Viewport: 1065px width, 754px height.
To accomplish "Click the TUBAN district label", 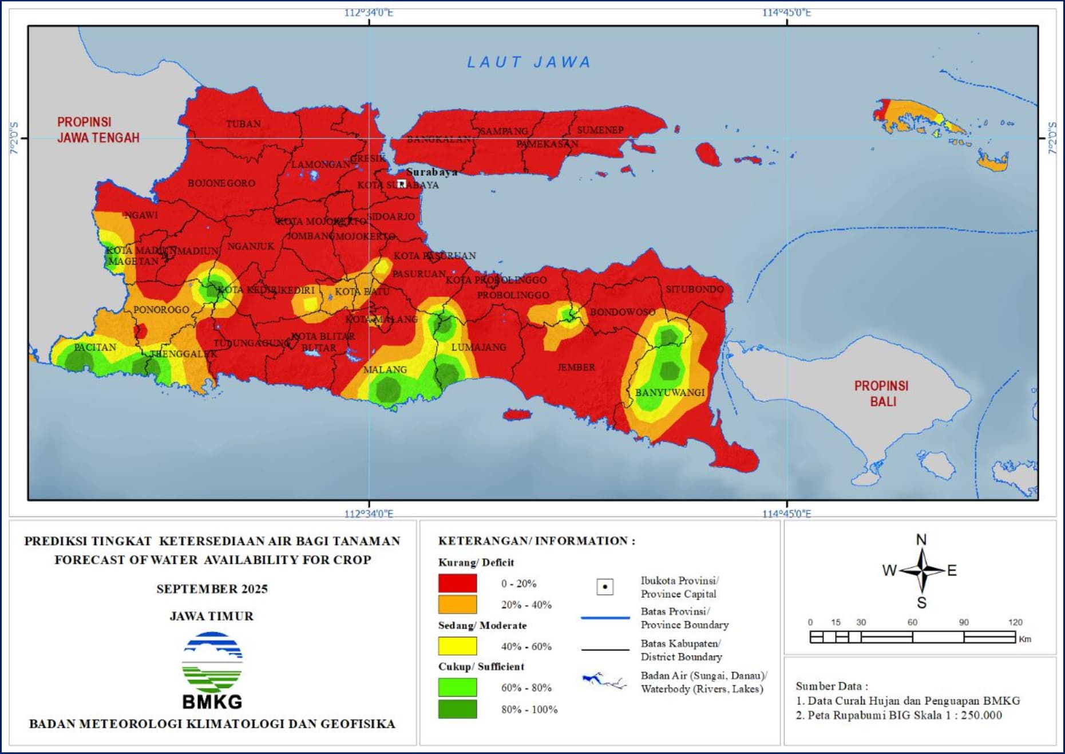I will 243,124.
